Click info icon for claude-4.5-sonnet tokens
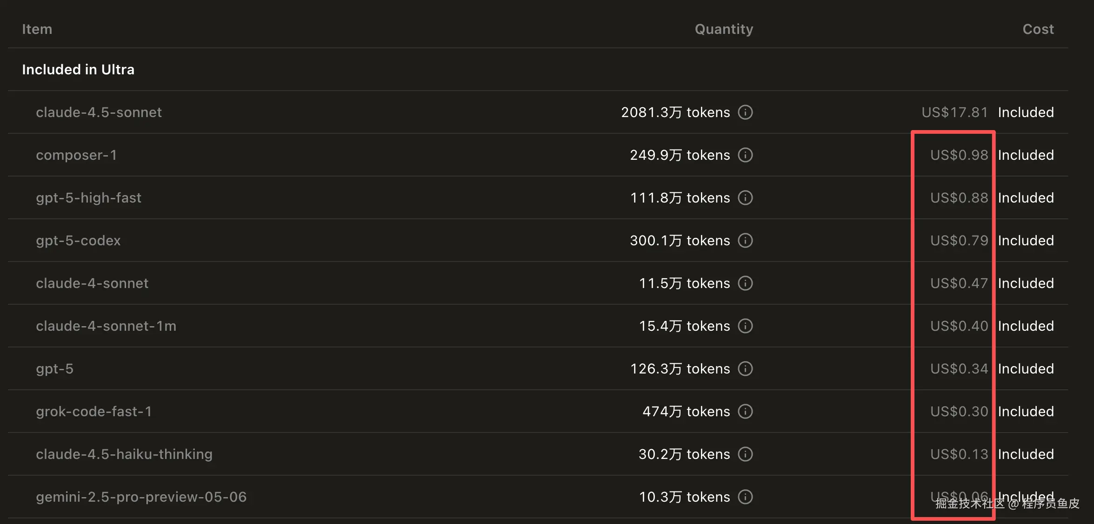1094x524 pixels. point(745,112)
